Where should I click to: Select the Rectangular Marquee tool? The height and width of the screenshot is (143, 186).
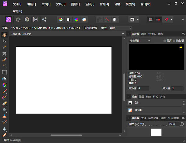coord(5,72)
